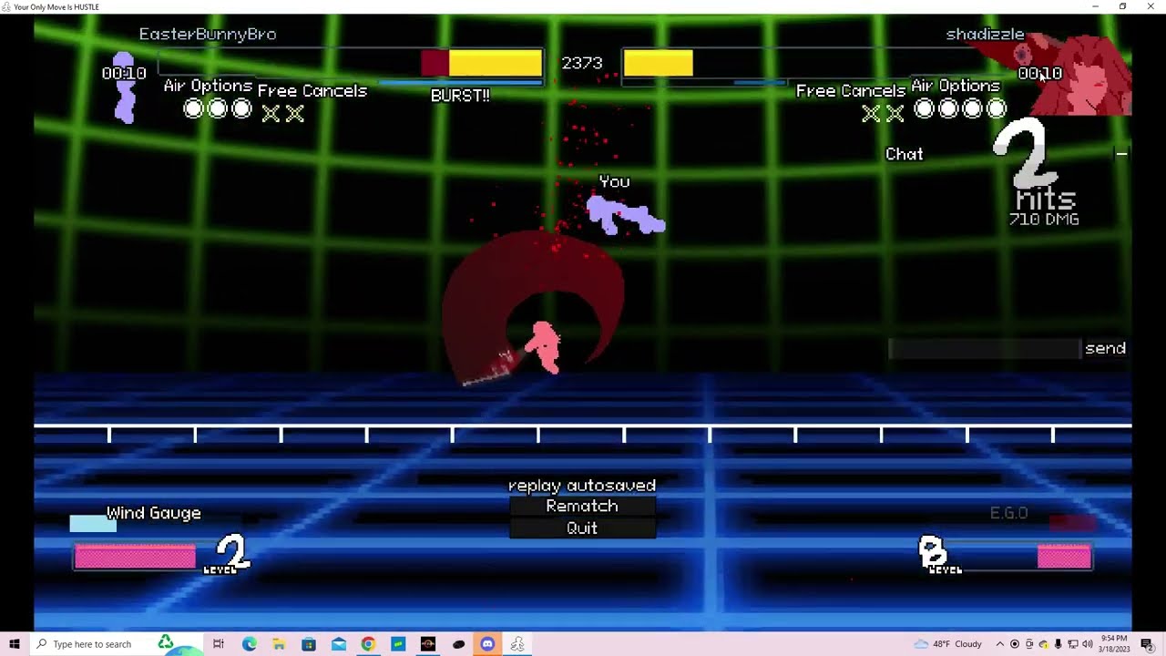Open the black oval app in taskbar
The height and width of the screenshot is (656, 1166).
coord(458,644)
